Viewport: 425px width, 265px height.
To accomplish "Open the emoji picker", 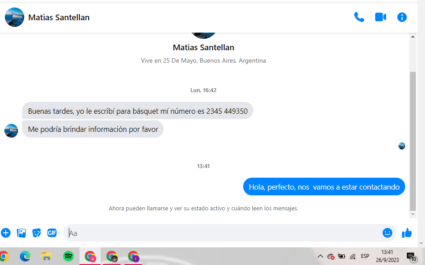I will point(387,233).
